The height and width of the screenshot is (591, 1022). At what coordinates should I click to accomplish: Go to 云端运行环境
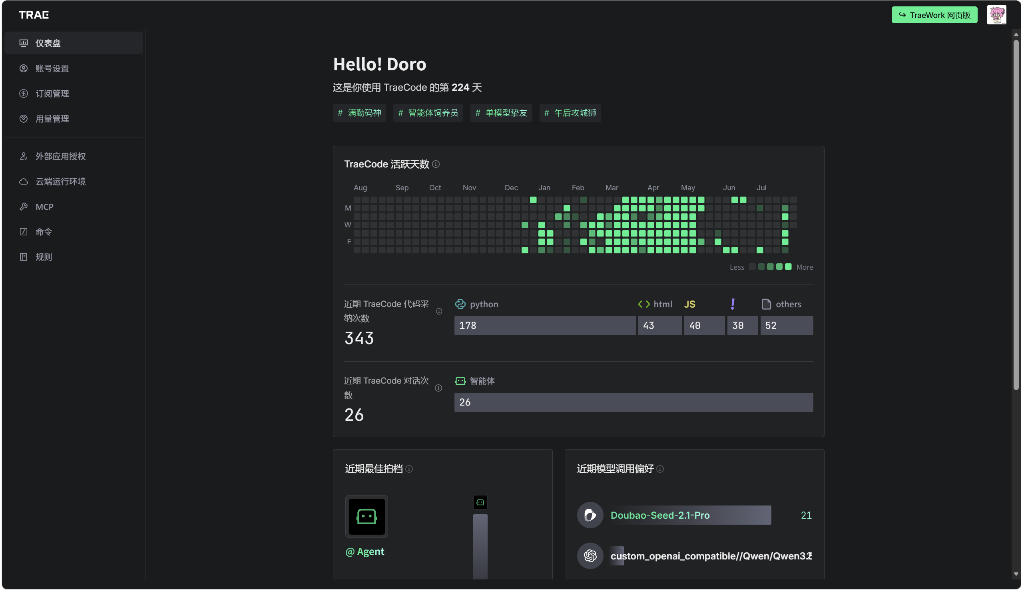coord(74,181)
